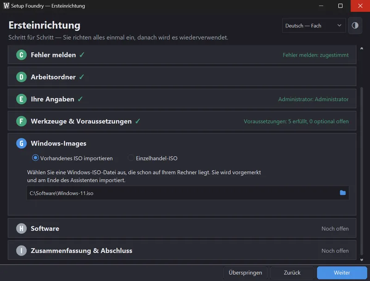Expand the Ihre Angaben section

point(182,99)
